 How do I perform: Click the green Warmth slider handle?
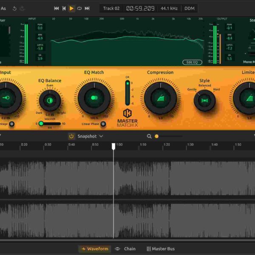41,124
